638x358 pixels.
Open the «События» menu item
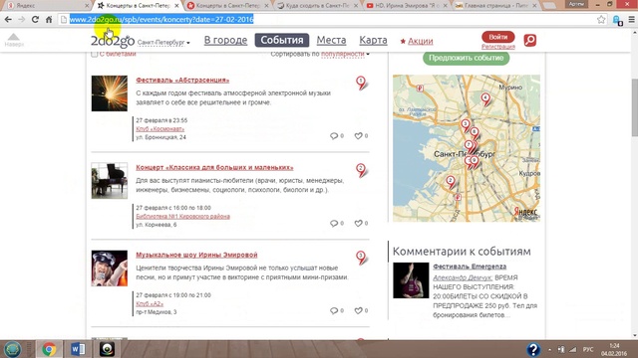(x=282, y=40)
